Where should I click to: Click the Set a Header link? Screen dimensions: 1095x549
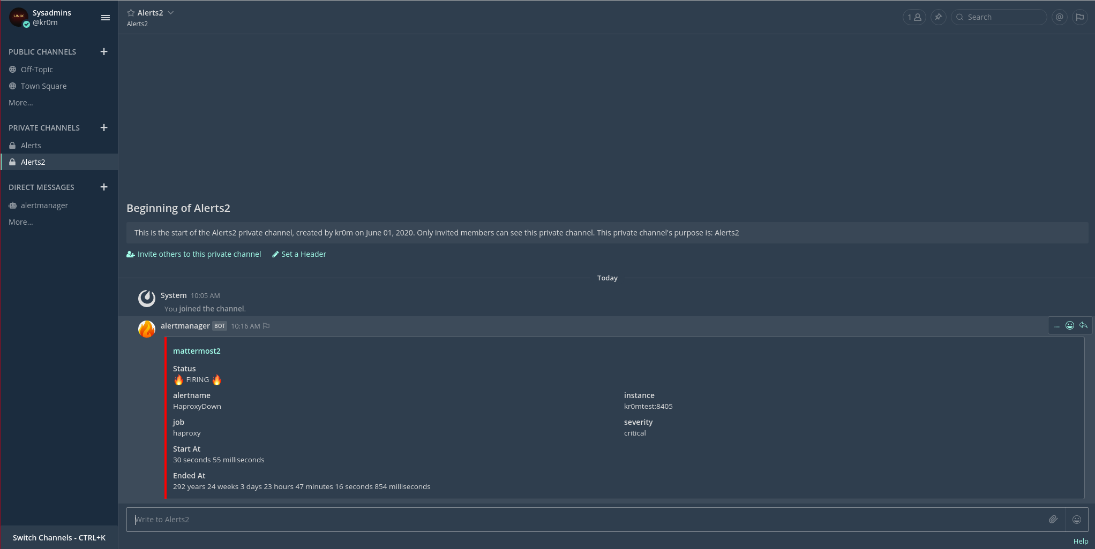pyautogui.click(x=303, y=254)
